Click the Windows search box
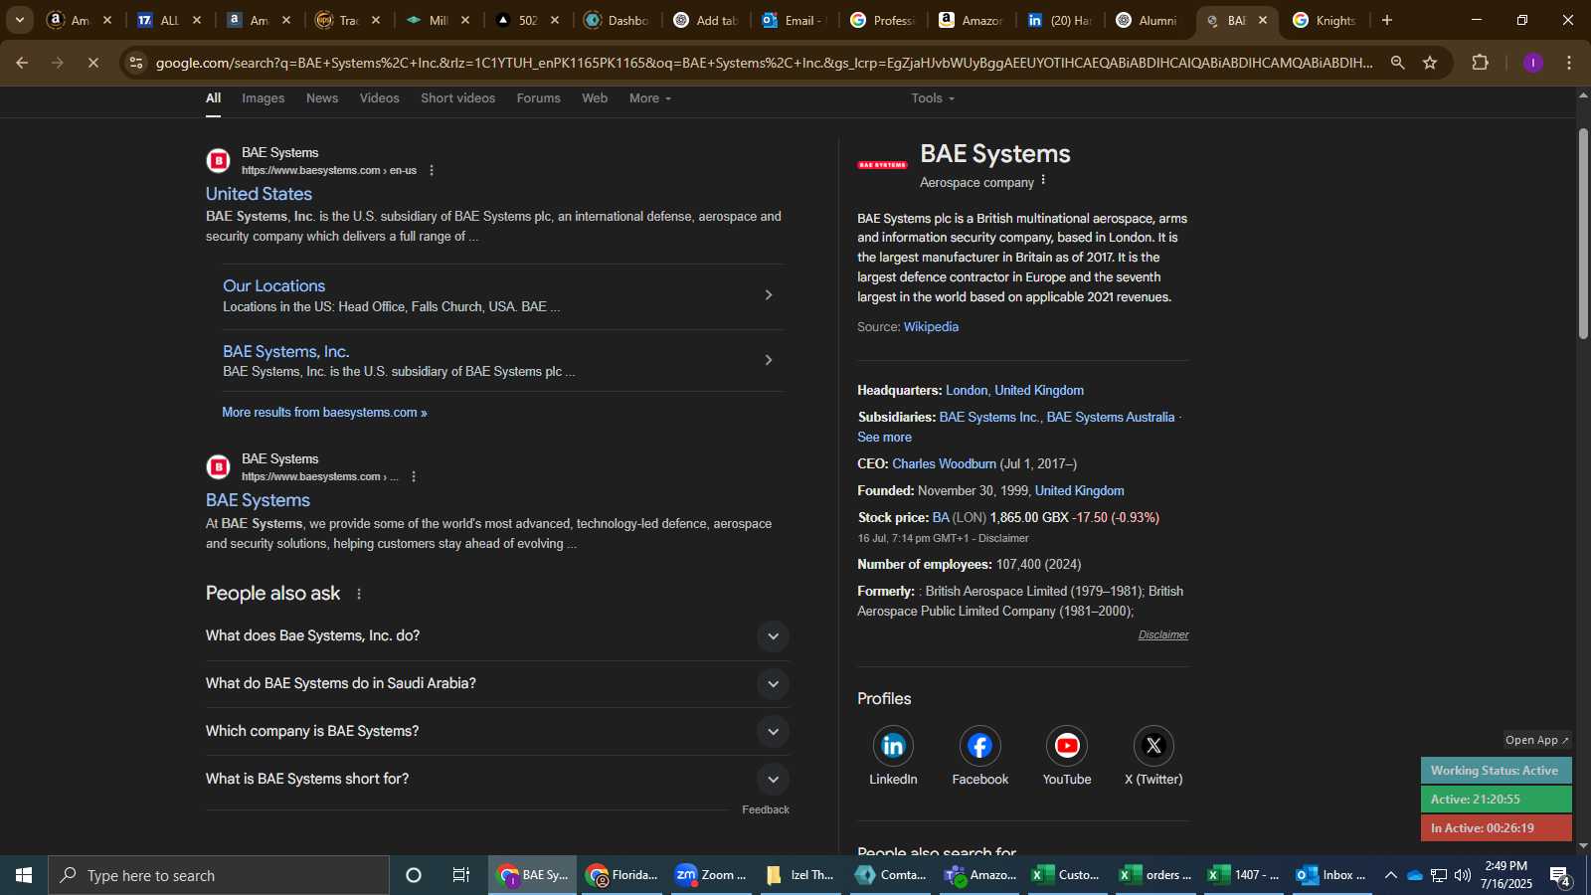 point(219,875)
